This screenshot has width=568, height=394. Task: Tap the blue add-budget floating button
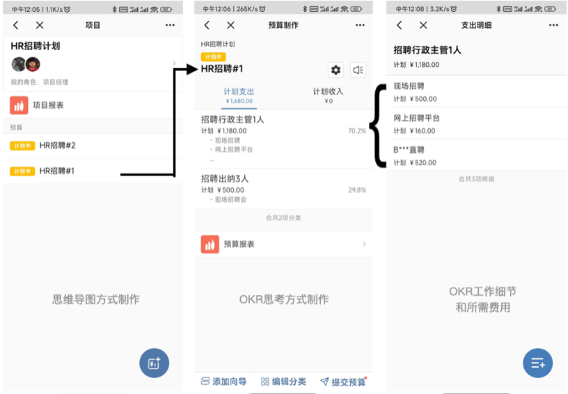(x=155, y=363)
